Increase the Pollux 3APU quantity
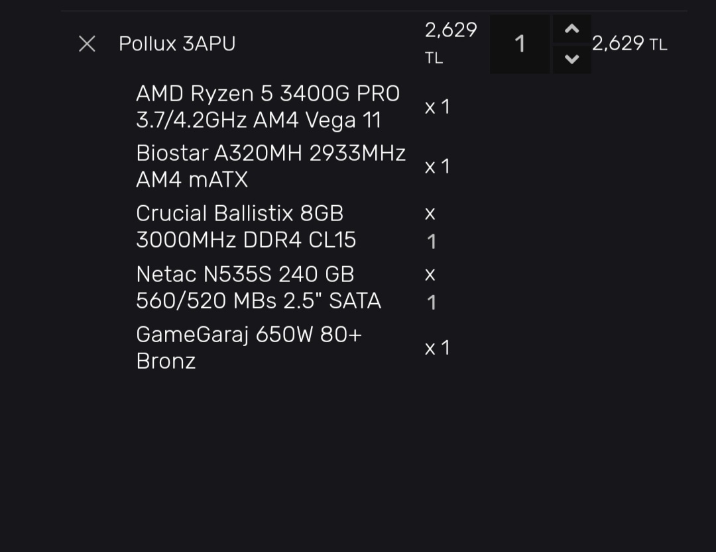The width and height of the screenshot is (716, 552). pos(571,29)
